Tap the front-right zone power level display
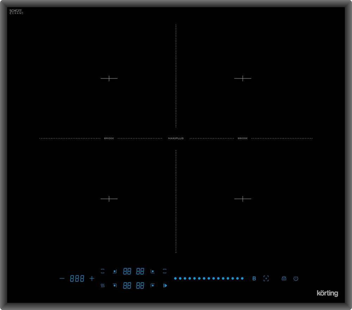 (x=140, y=286)
